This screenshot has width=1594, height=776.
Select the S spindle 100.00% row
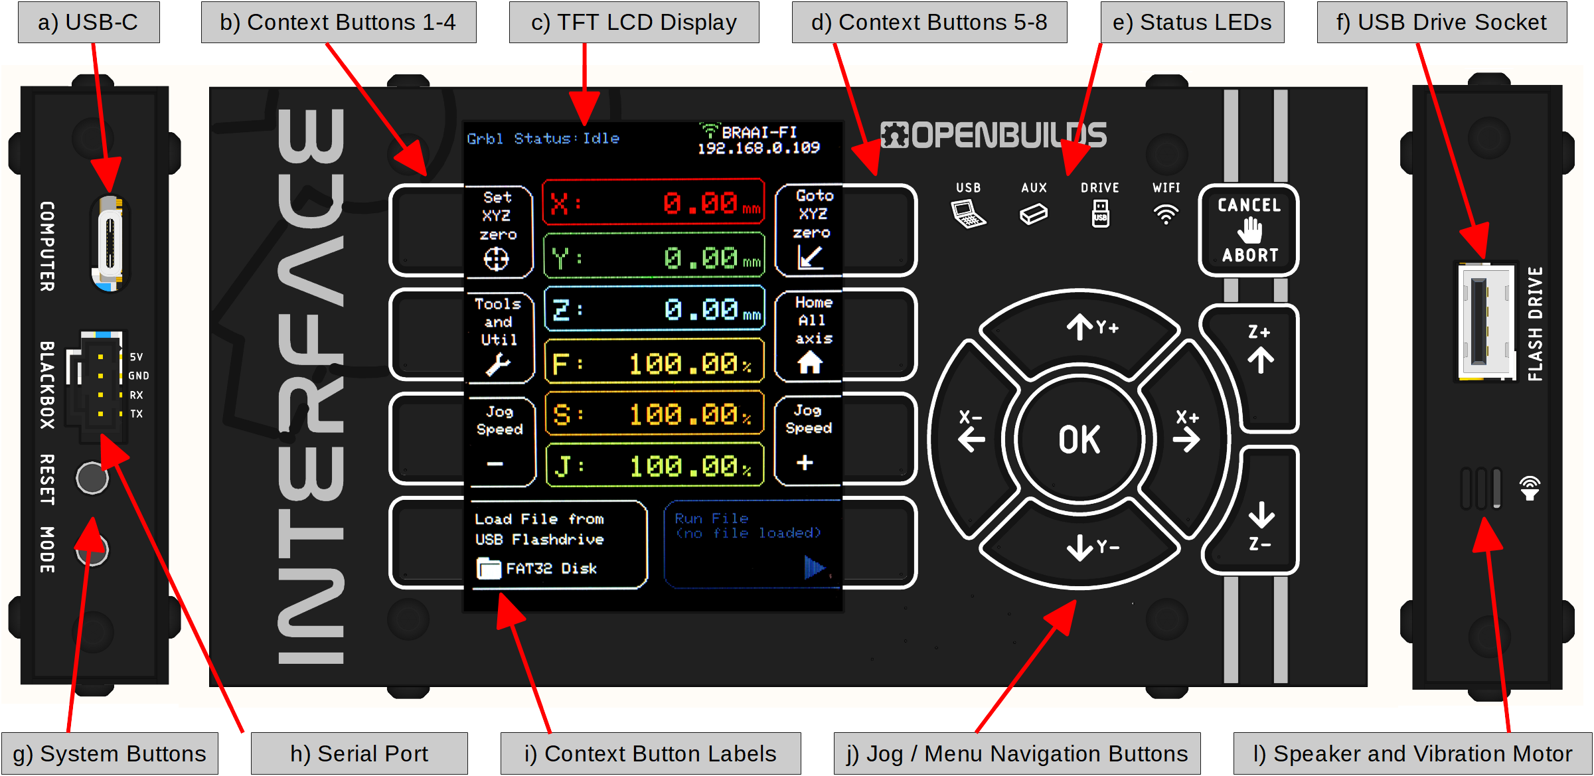pyautogui.click(x=654, y=414)
